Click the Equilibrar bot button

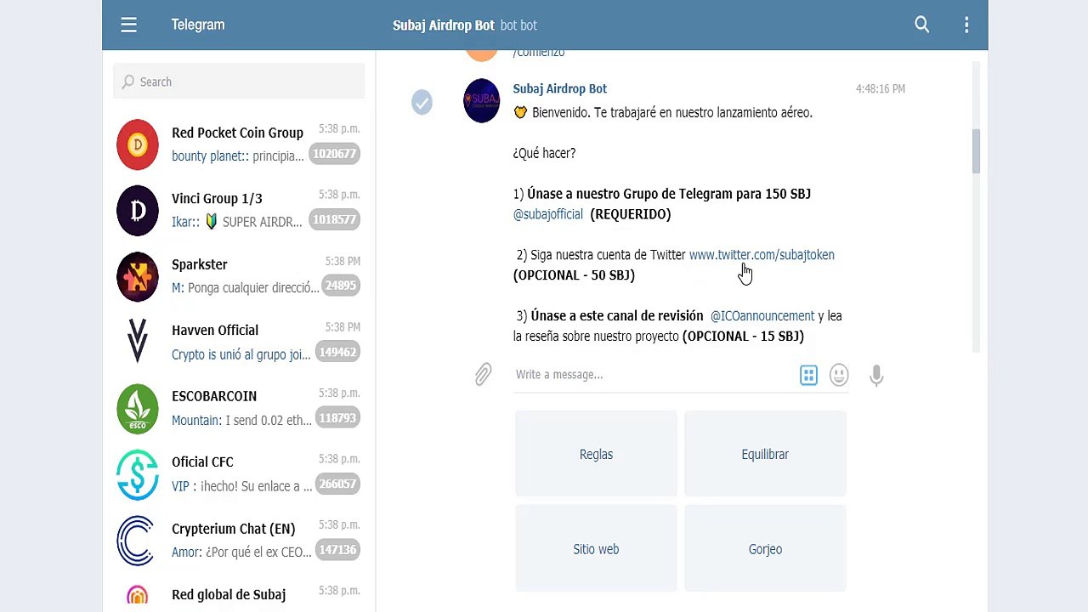point(765,454)
